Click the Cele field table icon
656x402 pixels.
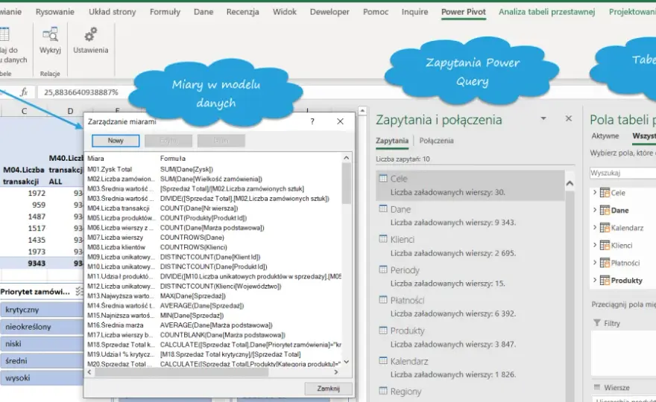pos(605,193)
